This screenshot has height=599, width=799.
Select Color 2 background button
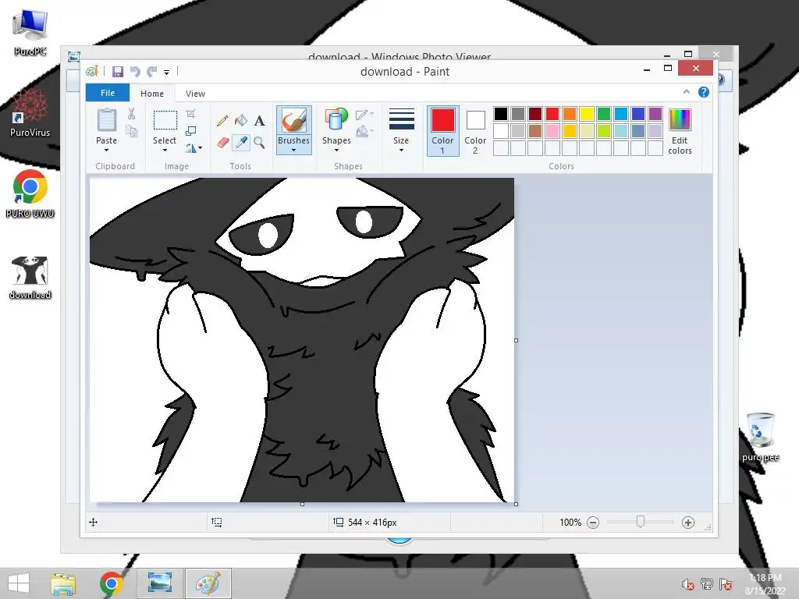point(475,130)
